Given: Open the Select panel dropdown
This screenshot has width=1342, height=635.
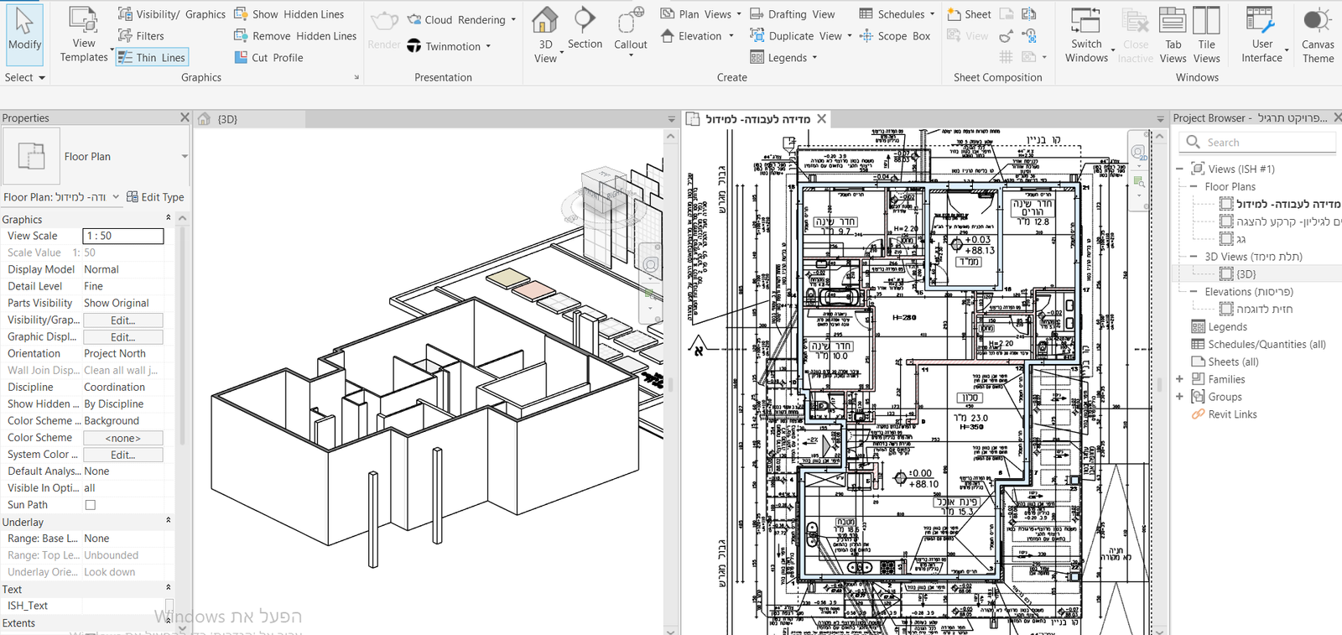Looking at the screenshot, I should point(25,77).
